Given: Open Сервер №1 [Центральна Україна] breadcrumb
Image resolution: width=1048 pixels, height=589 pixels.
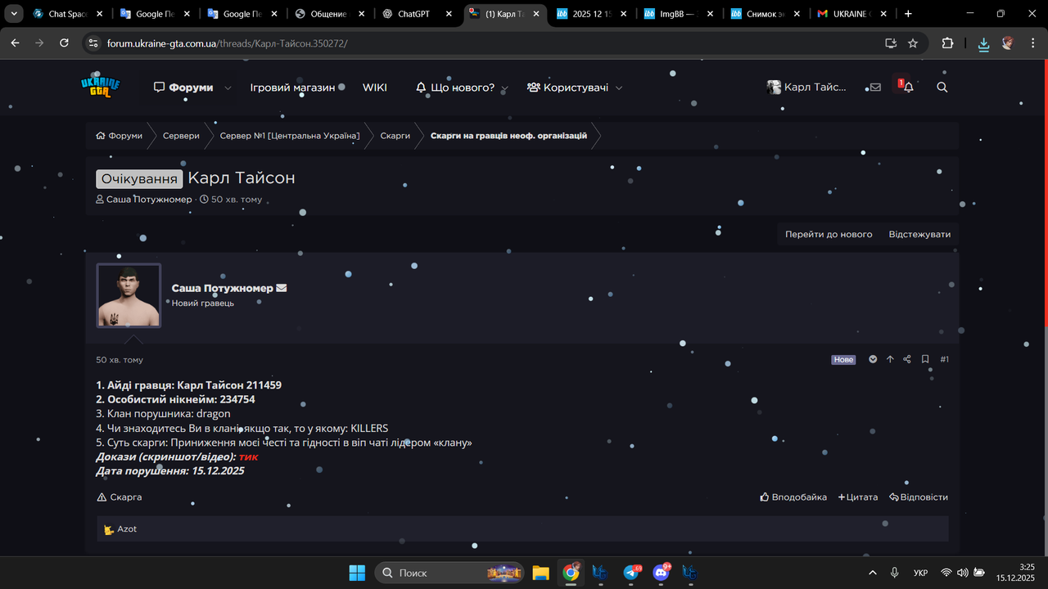Looking at the screenshot, I should (290, 136).
